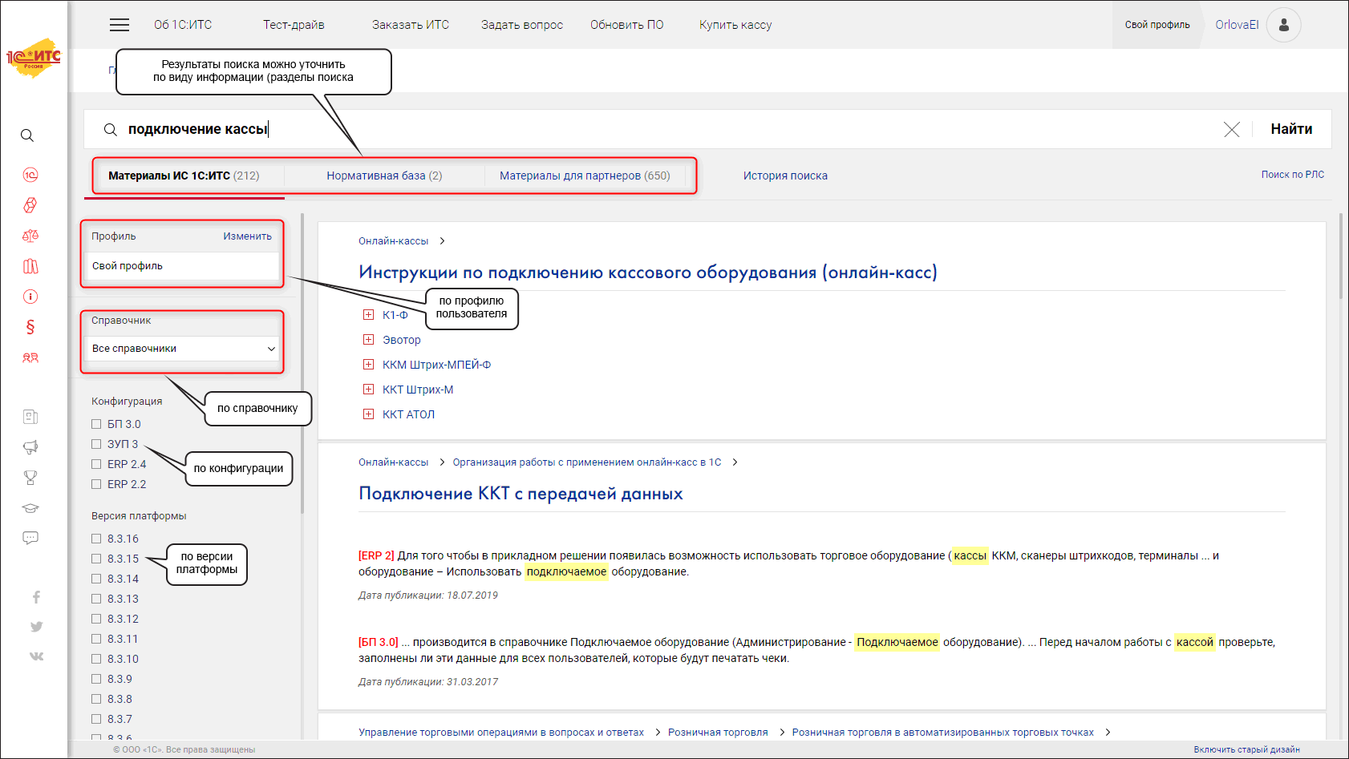Open Поиск по РЛС link
The image size is (1349, 759).
coord(1293,175)
